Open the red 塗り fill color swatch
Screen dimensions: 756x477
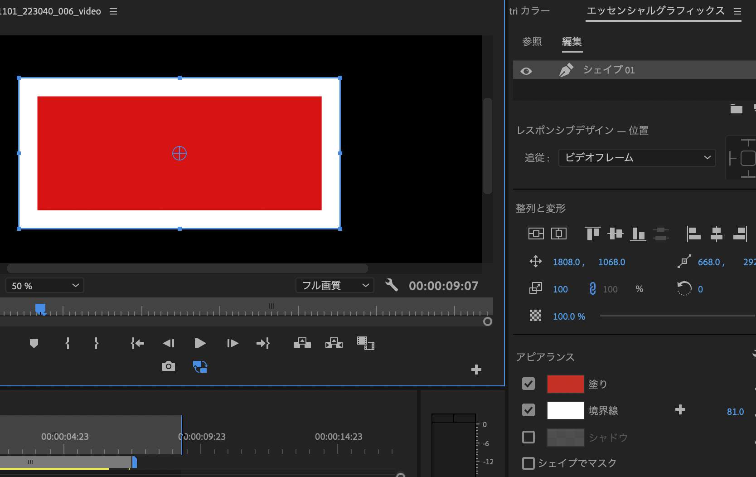click(x=566, y=384)
